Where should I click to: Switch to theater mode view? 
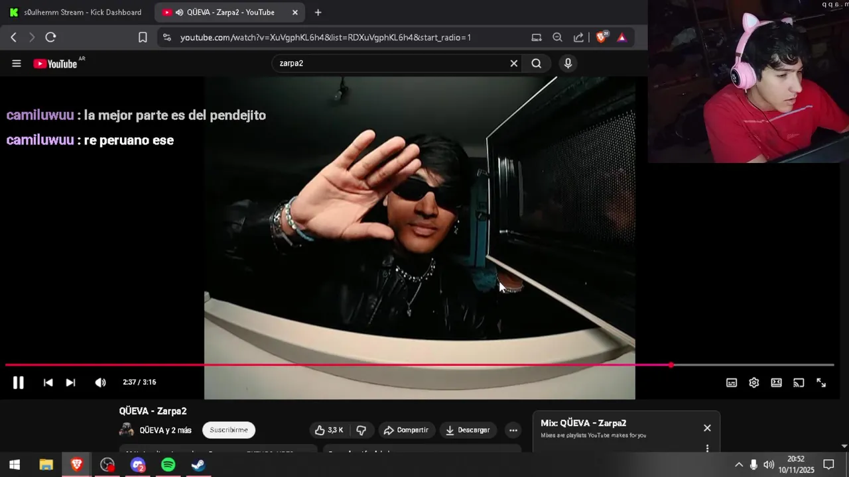(776, 382)
